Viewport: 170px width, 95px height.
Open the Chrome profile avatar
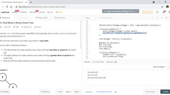point(167,7)
